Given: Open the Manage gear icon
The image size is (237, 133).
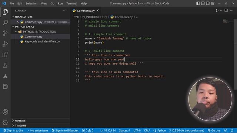Looking at the screenshot, I should [5, 122].
